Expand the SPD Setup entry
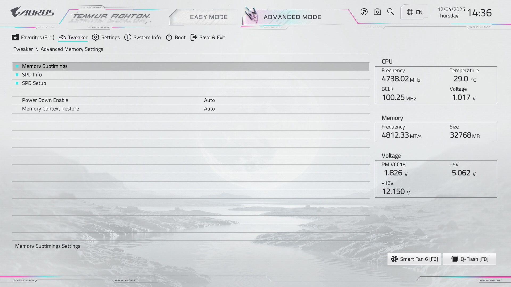This screenshot has width=511, height=287. click(34, 83)
